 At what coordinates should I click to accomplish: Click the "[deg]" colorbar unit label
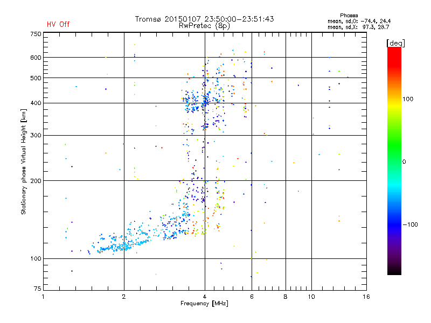coord(395,43)
